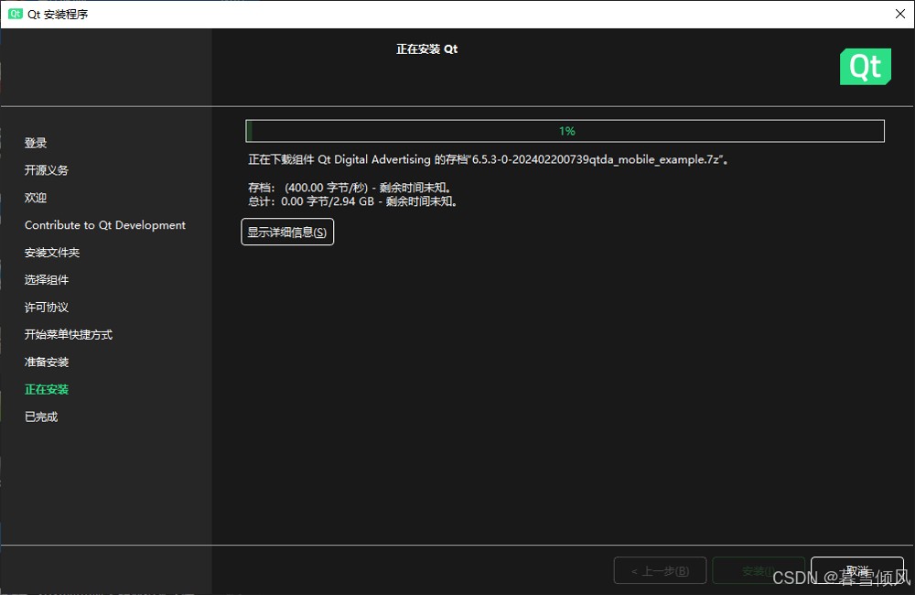Select the 已完成 step in the sidebar

(x=41, y=416)
